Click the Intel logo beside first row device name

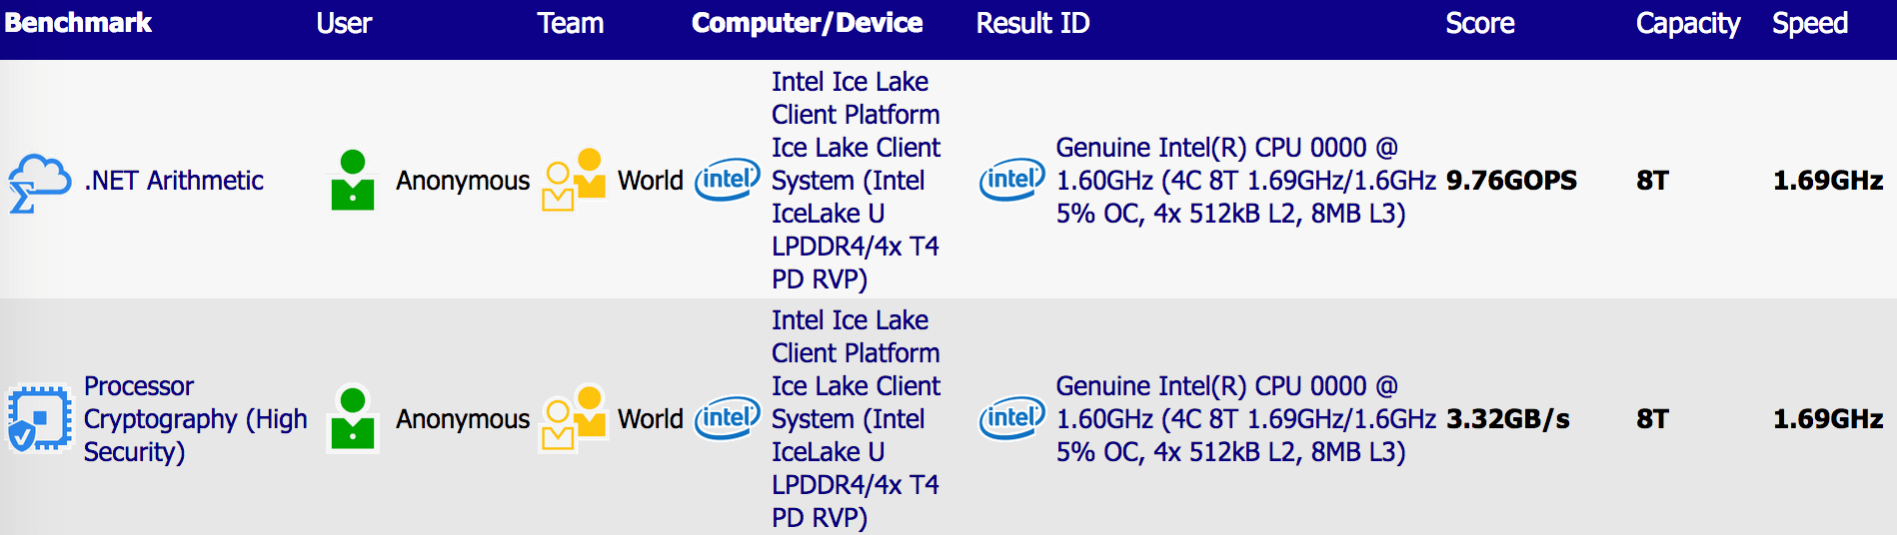point(728,180)
